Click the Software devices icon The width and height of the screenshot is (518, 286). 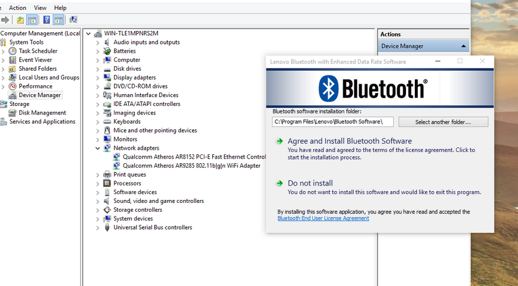(107, 192)
